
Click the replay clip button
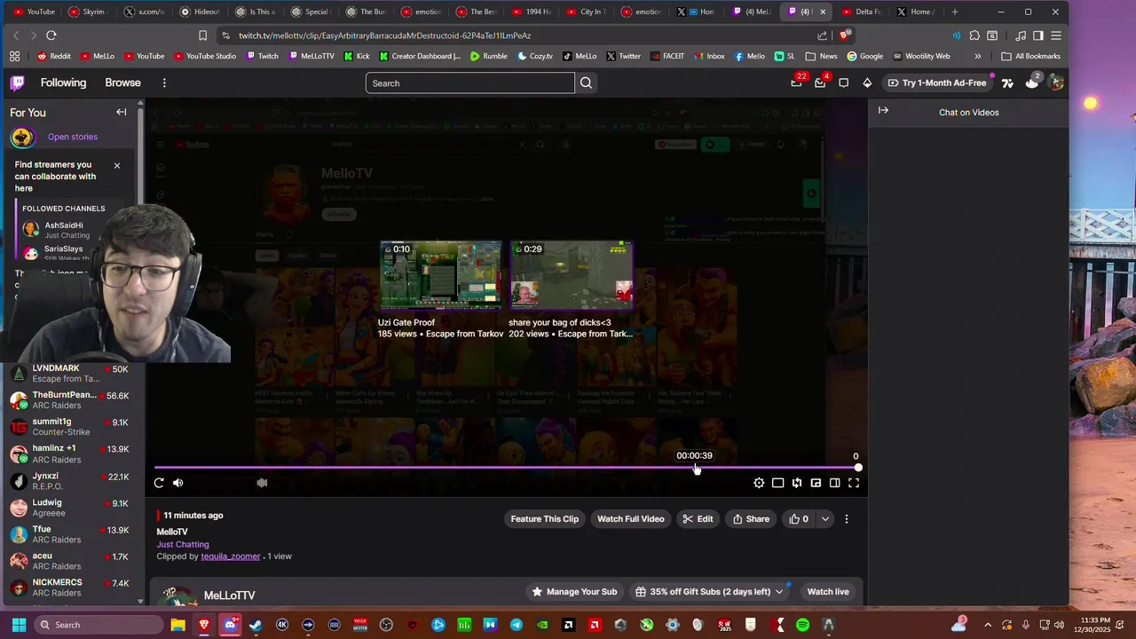tap(159, 483)
